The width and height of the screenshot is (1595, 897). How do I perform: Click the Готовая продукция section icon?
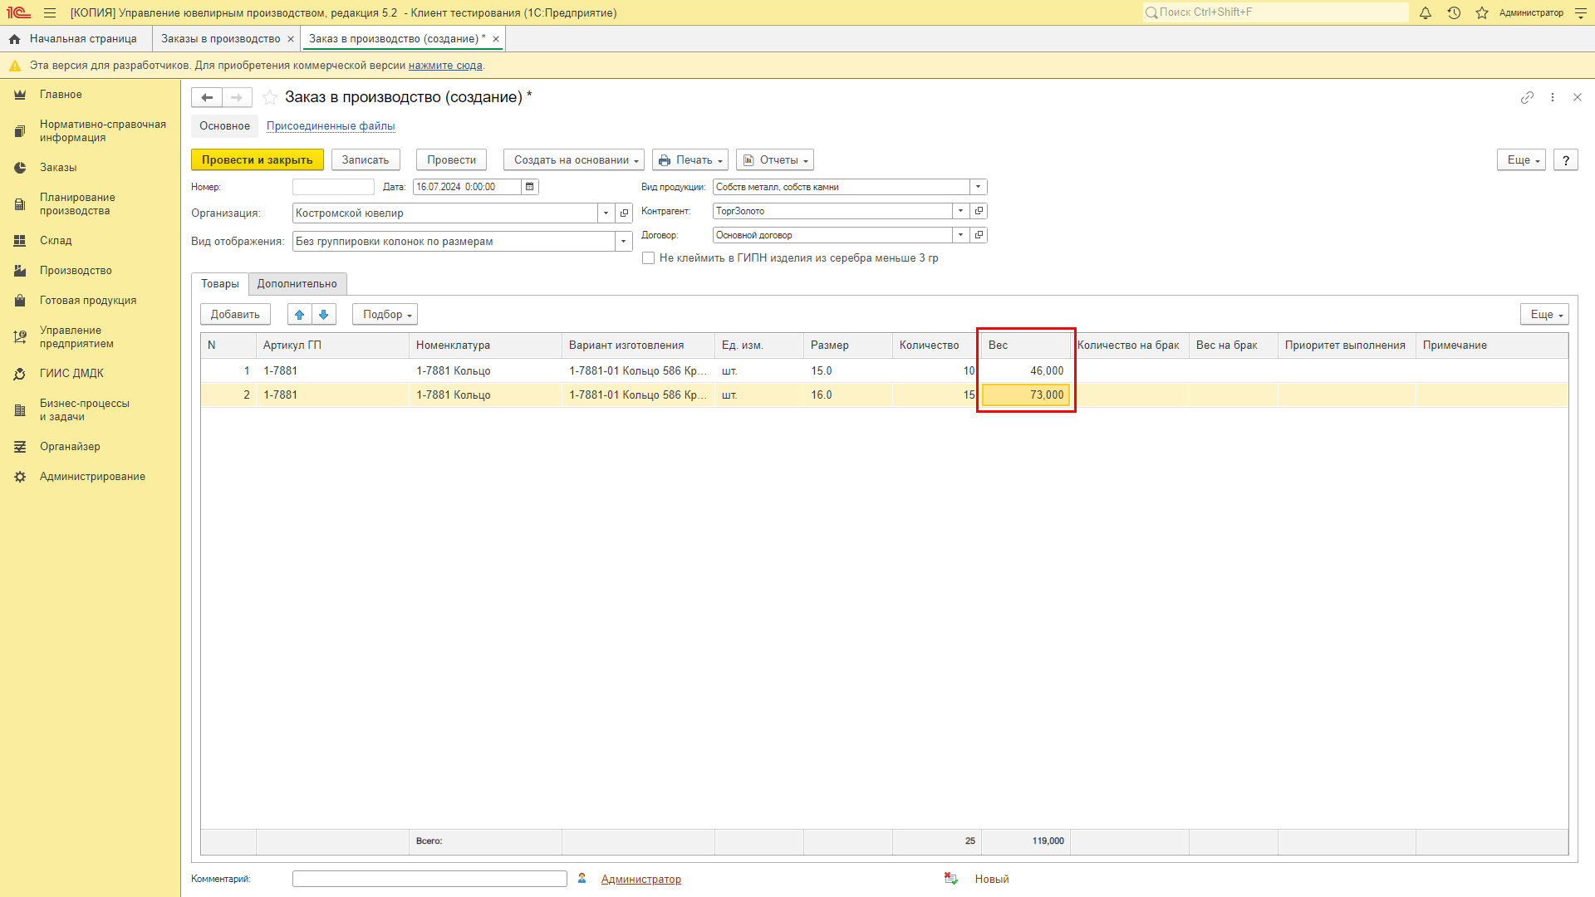(20, 301)
